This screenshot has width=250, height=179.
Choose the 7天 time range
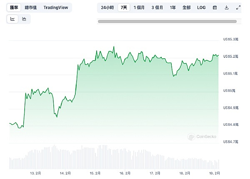coord(124,7)
